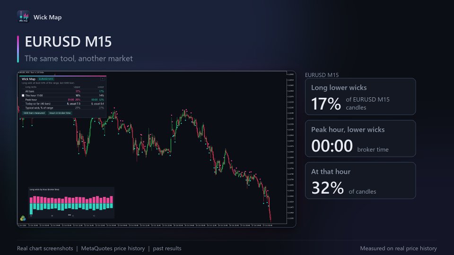Click 'Real chart screenshots' footer text
Image resolution: width=454 pixels, height=255 pixels.
click(x=45, y=248)
